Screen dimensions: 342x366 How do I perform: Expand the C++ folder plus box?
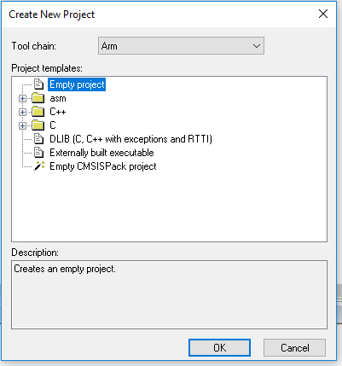pos(22,112)
